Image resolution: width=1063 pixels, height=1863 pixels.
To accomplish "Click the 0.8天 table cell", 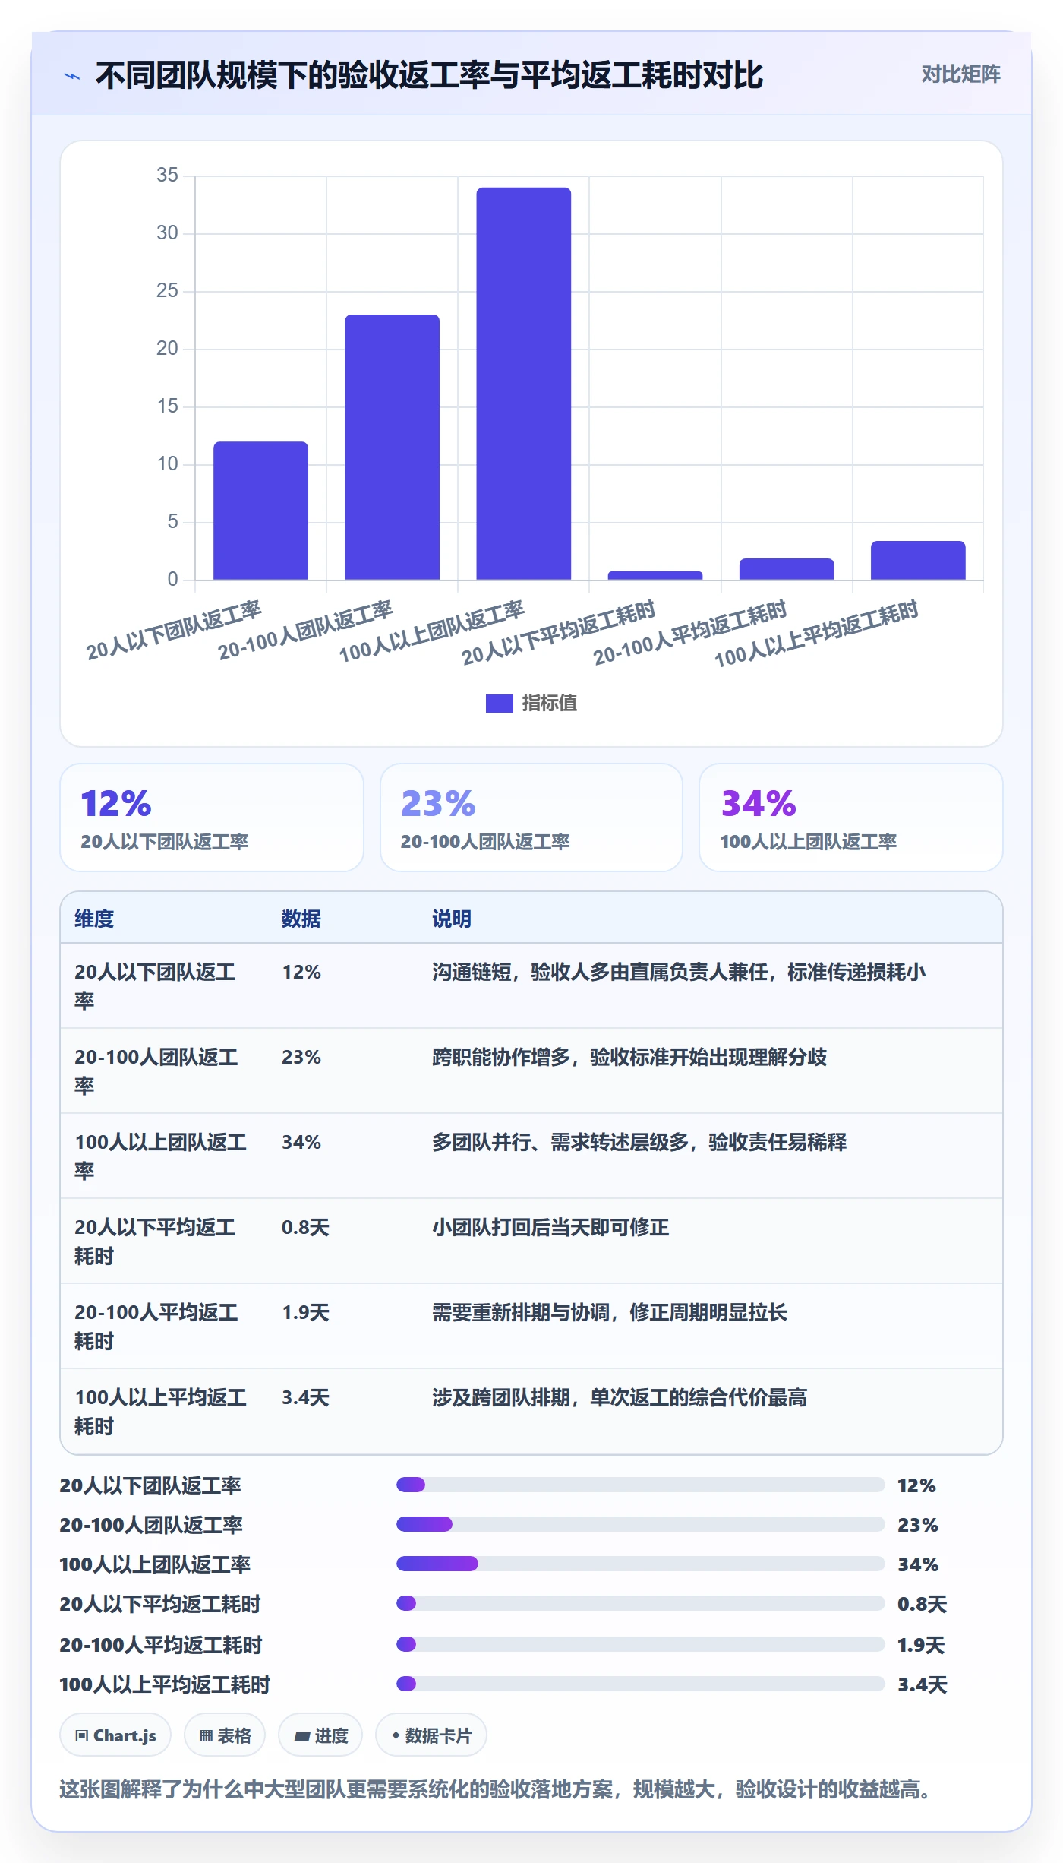I will pyautogui.click(x=305, y=1228).
